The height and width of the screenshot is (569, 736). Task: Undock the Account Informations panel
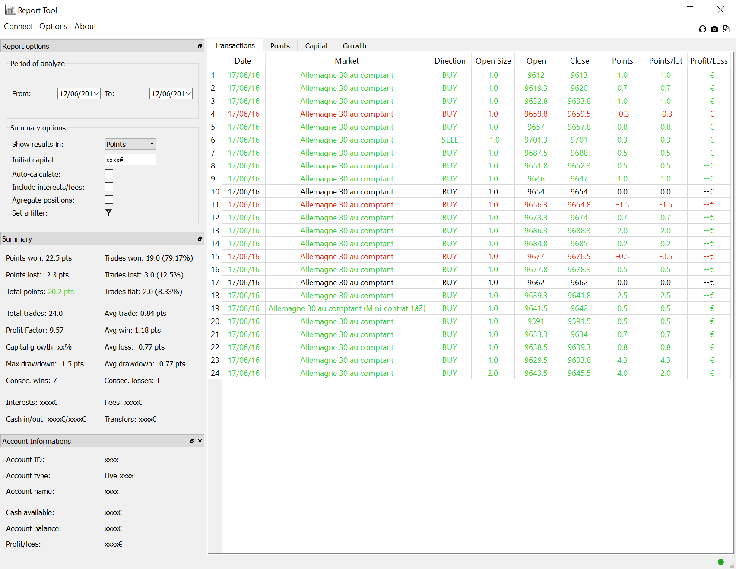(192, 441)
